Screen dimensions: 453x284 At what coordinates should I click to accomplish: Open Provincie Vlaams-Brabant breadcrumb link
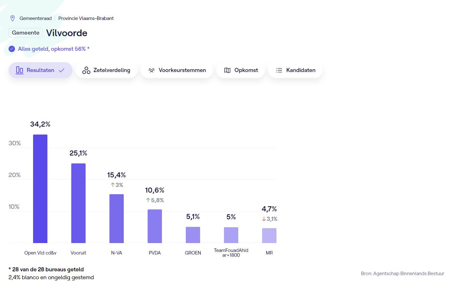pyautogui.click(x=86, y=18)
